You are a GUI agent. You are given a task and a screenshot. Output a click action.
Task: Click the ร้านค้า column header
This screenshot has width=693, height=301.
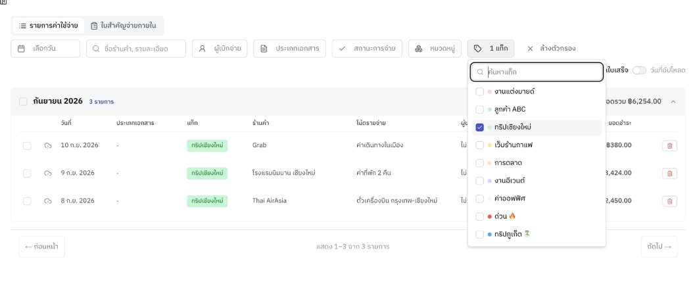[261, 123]
